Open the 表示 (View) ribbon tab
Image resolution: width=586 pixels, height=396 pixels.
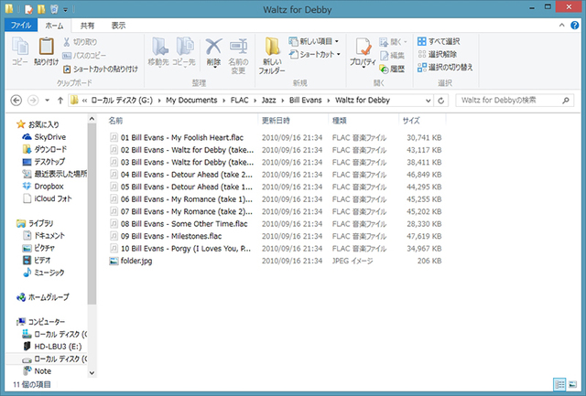[x=118, y=26]
